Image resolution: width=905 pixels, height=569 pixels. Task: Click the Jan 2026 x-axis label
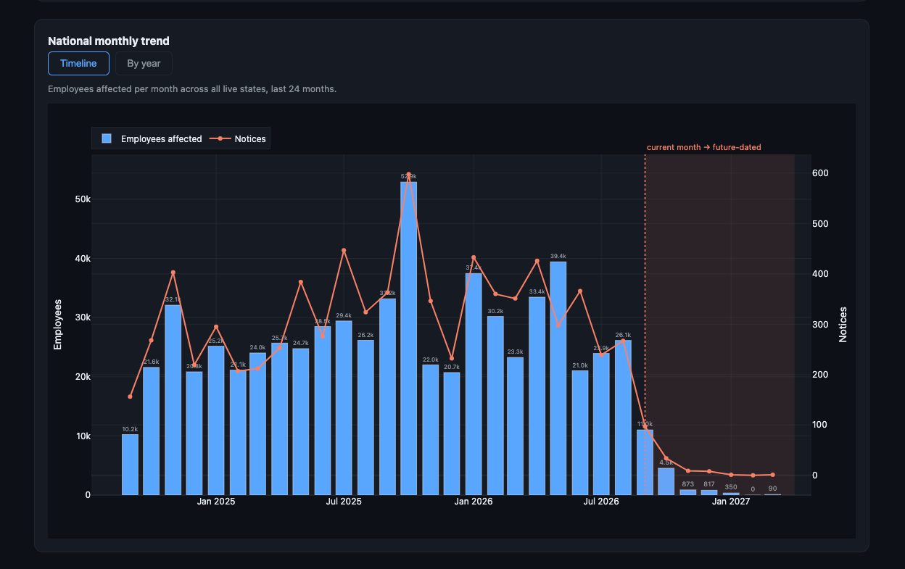click(x=473, y=502)
